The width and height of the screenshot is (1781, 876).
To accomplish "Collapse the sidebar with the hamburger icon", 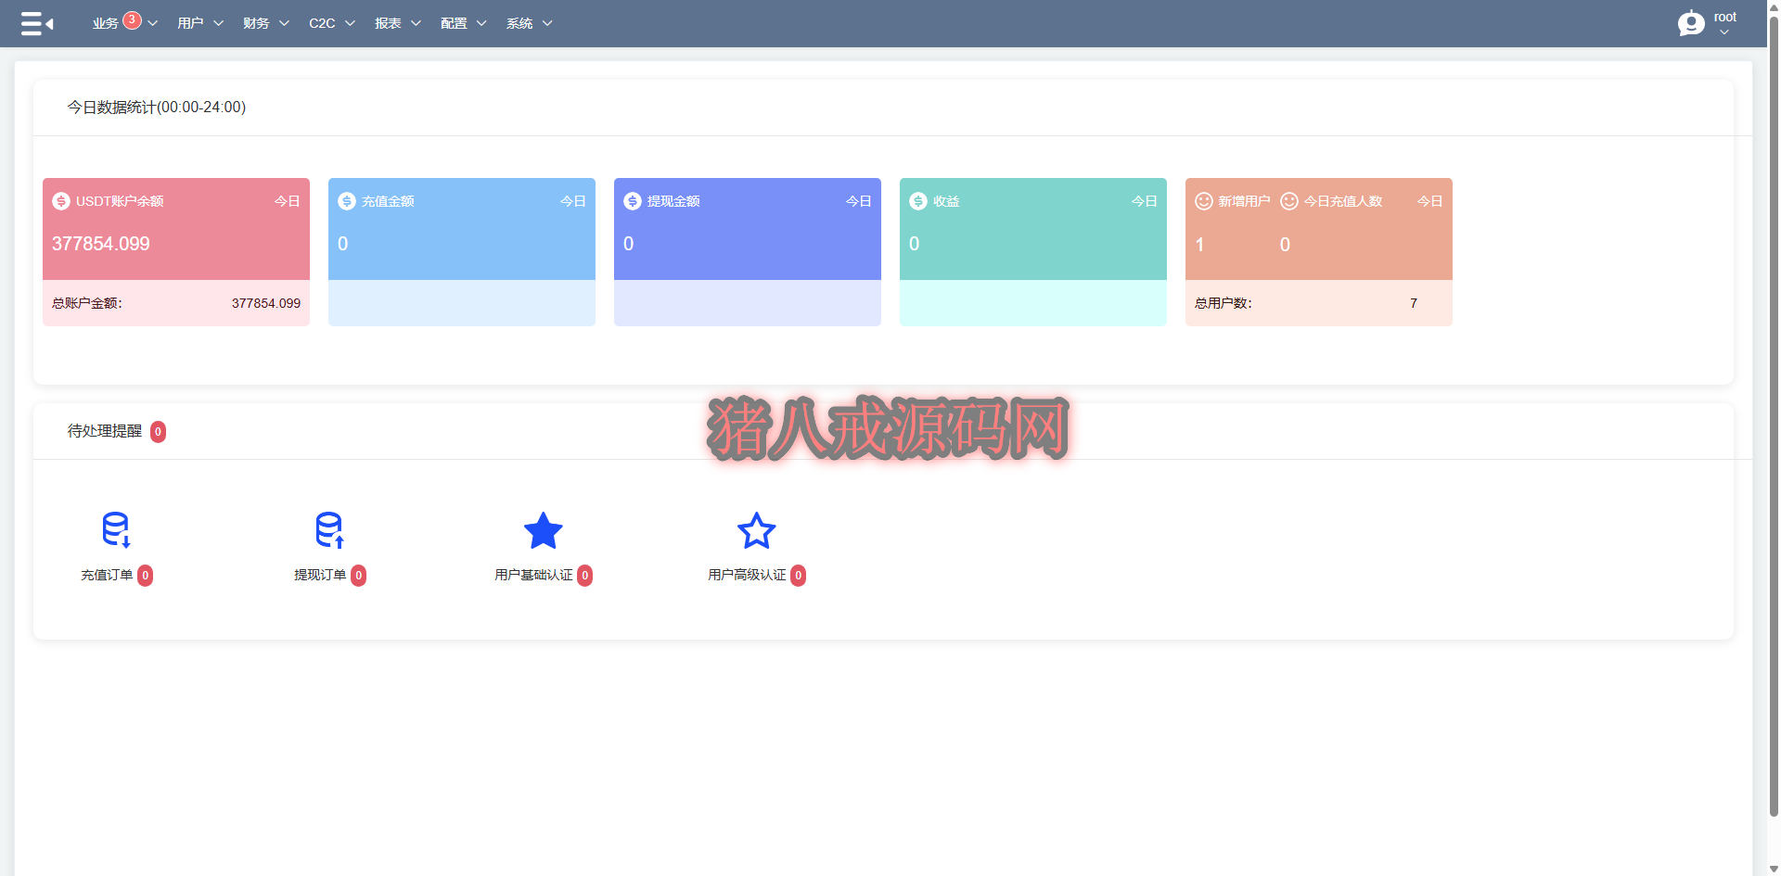I will (x=36, y=23).
